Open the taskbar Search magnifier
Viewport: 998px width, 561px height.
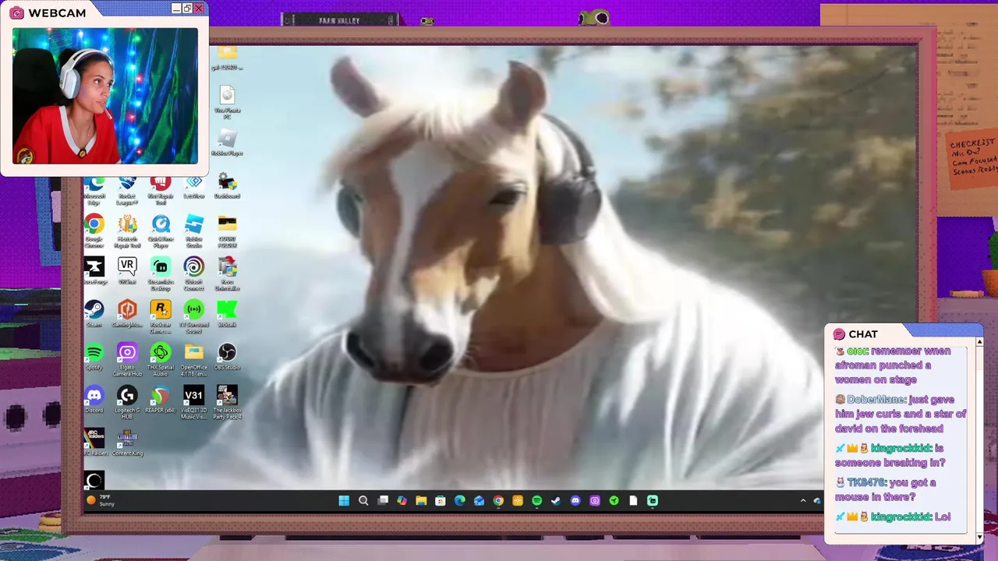click(x=363, y=501)
